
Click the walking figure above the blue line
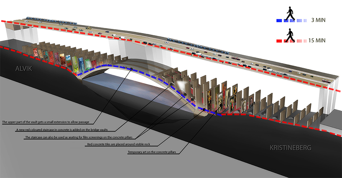click(290, 14)
